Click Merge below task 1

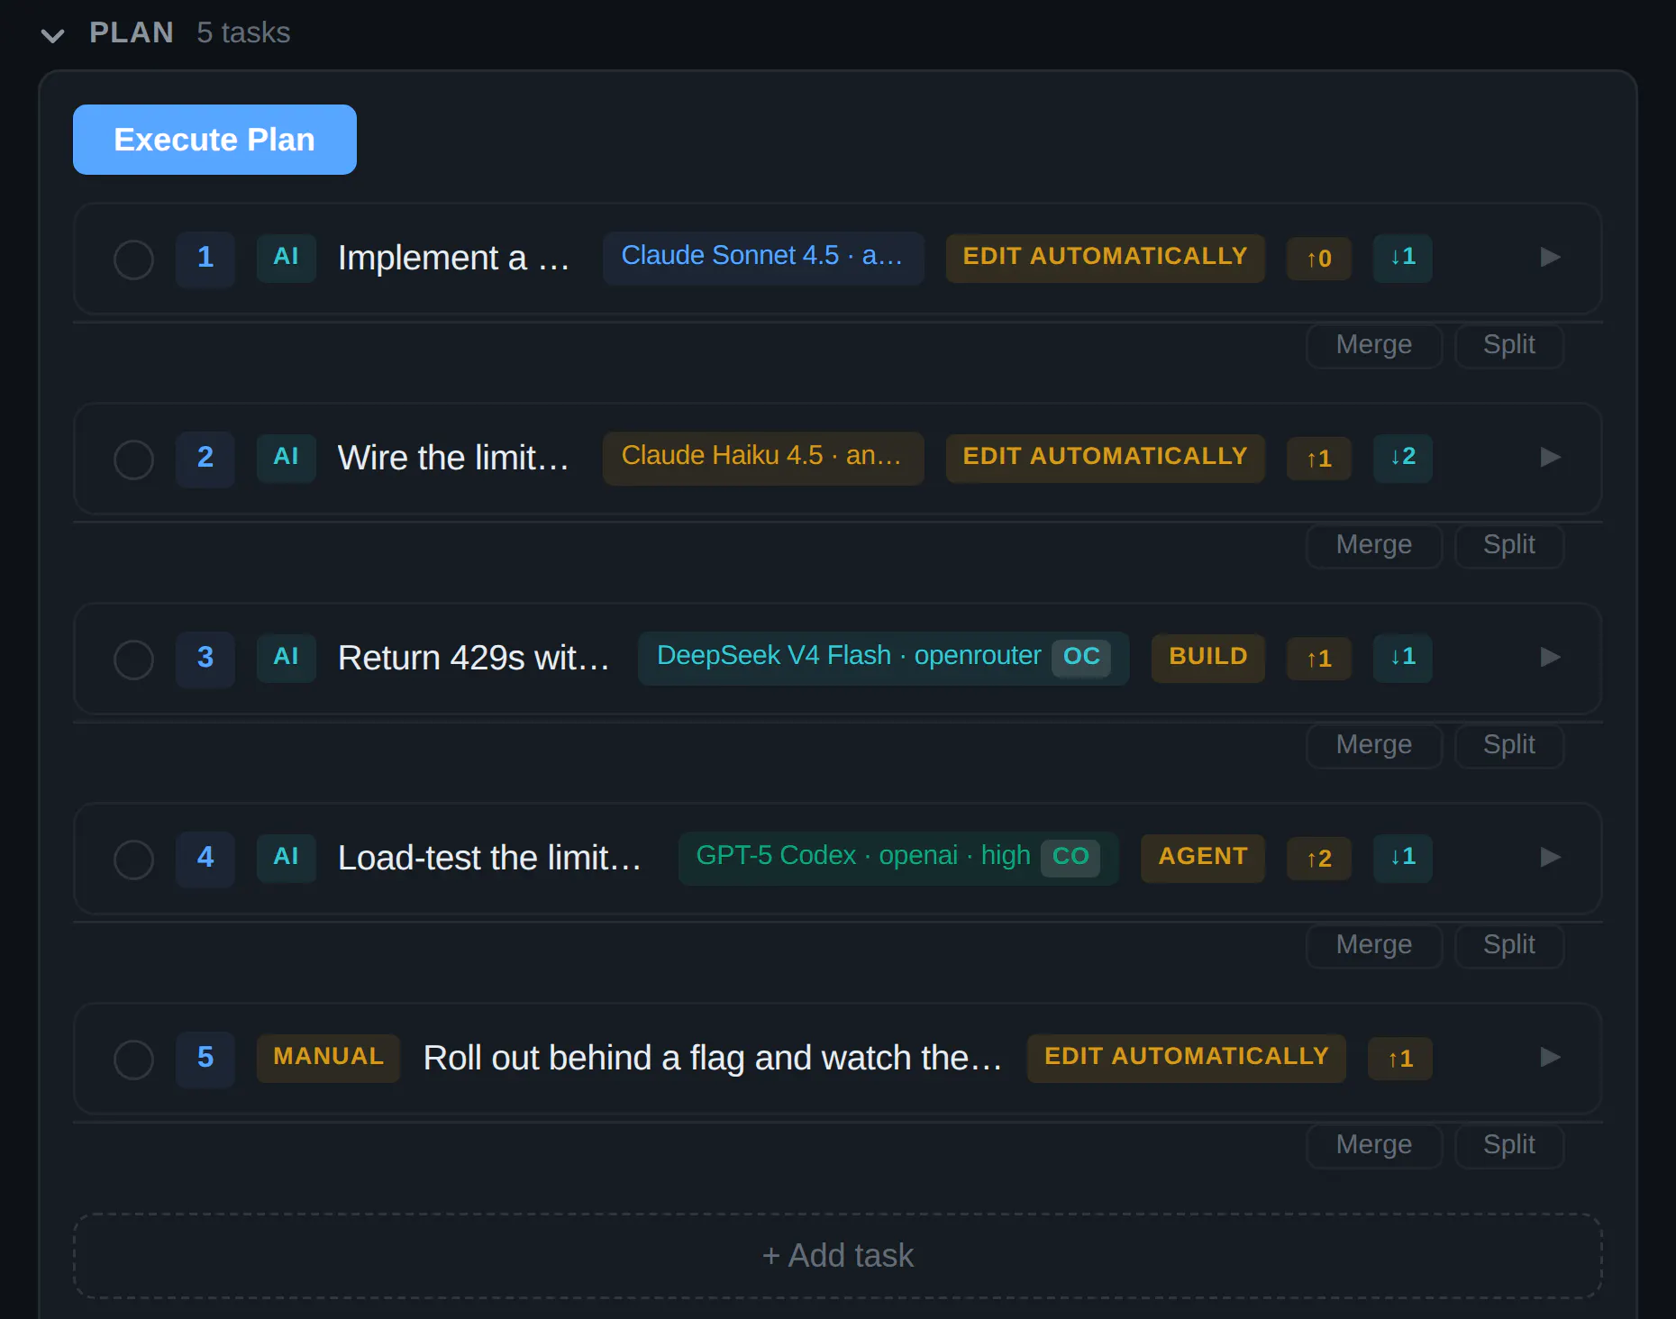coord(1374,346)
